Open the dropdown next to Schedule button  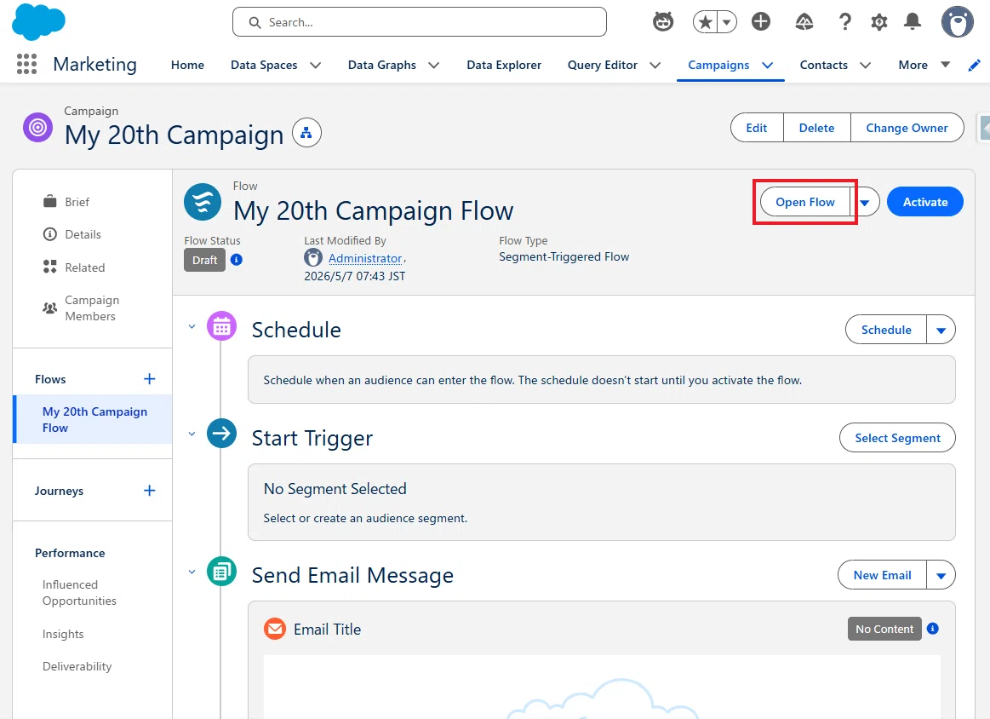coord(941,330)
